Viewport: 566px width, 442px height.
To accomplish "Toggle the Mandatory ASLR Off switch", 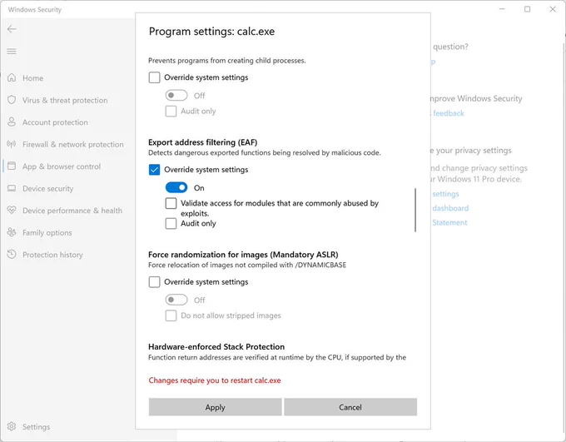I will pyautogui.click(x=176, y=300).
